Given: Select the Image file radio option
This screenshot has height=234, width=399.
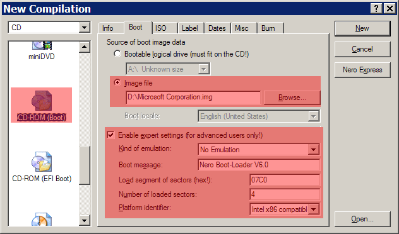Looking at the screenshot, I should click(117, 82).
